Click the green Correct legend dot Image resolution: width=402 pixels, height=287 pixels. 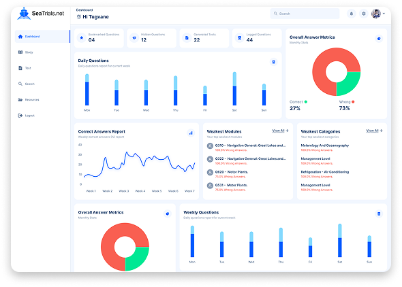click(x=306, y=102)
